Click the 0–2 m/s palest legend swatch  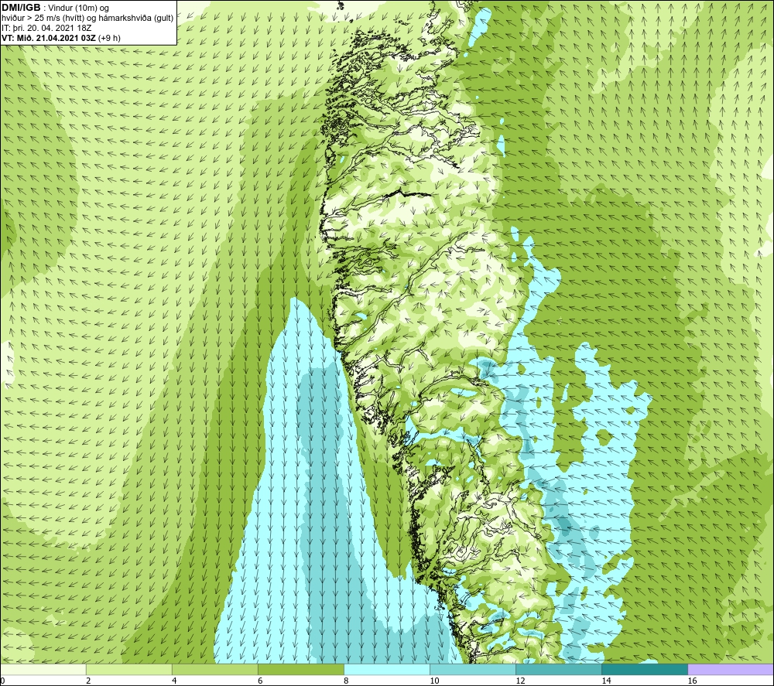click(43, 669)
